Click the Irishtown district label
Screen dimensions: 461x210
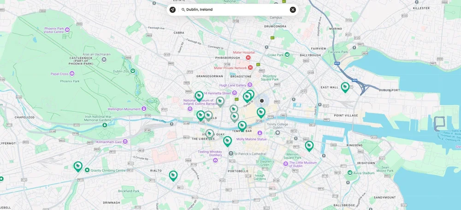366,163
